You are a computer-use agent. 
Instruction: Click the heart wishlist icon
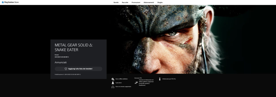[x=66, y=69]
